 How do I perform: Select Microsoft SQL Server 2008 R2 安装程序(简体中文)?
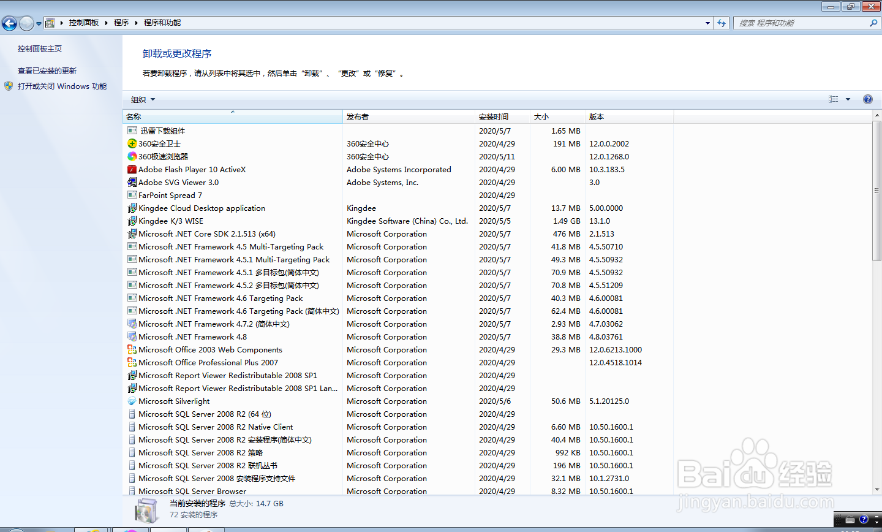pos(225,440)
